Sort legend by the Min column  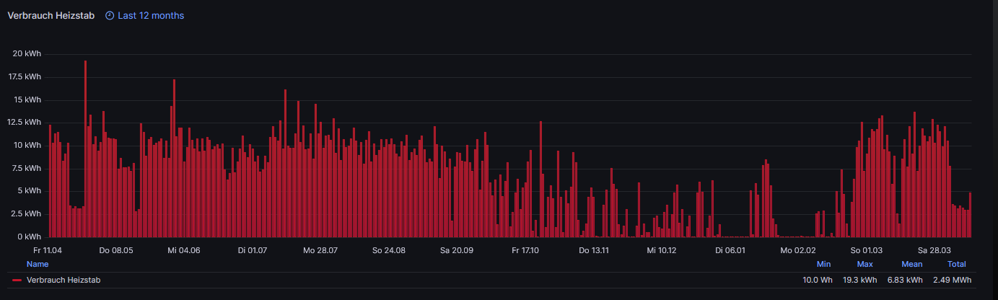[823, 264]
